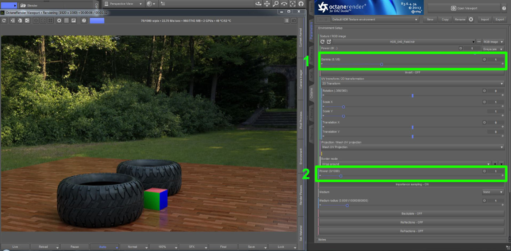The width and height of the screenshot is (511, 251).
Task: Click the Gamma (0.1/8) slider handle
Action: (381, 64)
